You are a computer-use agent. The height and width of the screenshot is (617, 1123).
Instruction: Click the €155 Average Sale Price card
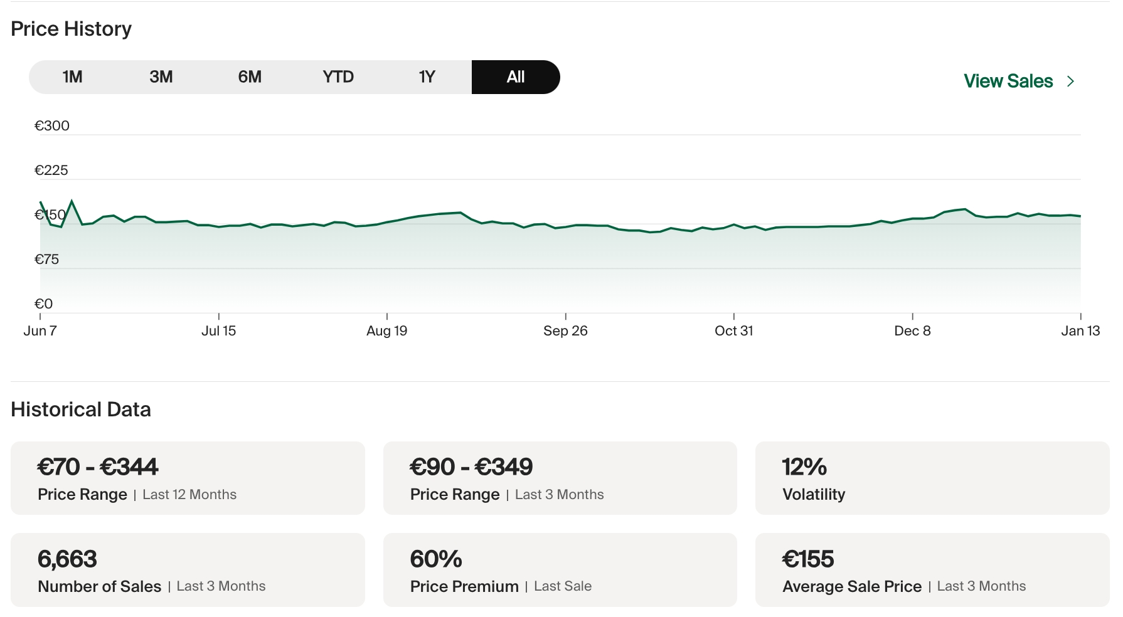point(932,570)
